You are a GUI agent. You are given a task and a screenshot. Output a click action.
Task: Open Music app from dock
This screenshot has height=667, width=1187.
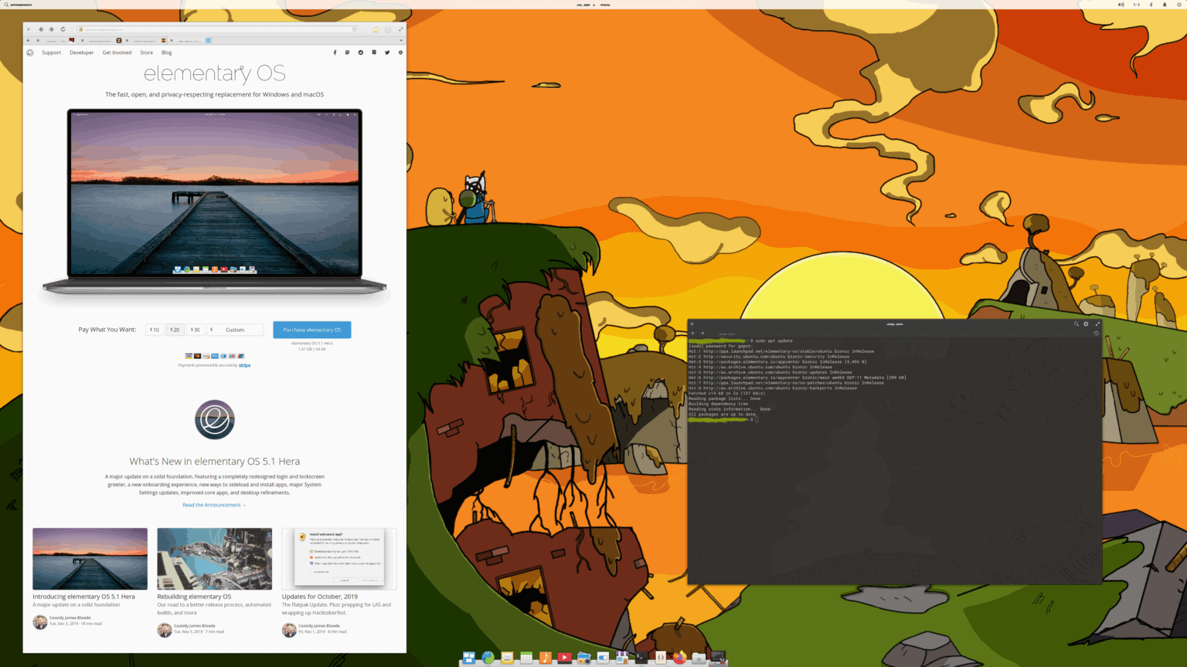tap(546, 658)
